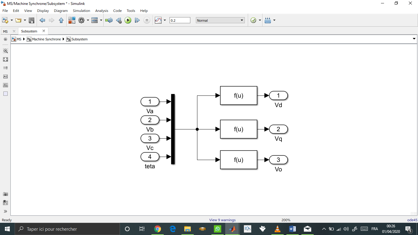Open the Simulation menu

click(81, 10)
